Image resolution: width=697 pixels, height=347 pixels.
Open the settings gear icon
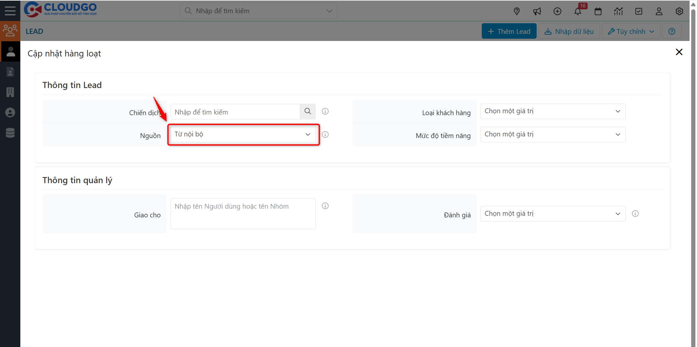679,11
